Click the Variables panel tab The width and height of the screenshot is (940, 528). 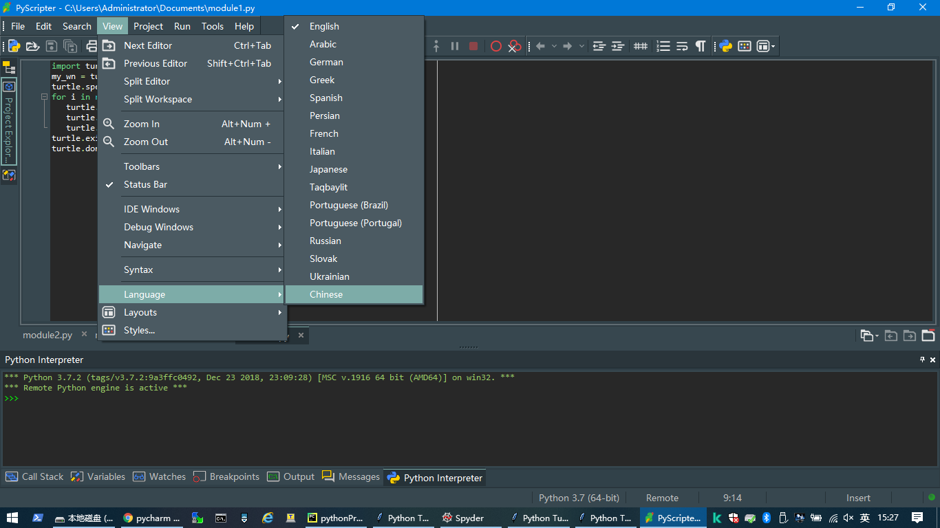click(98, 476)
